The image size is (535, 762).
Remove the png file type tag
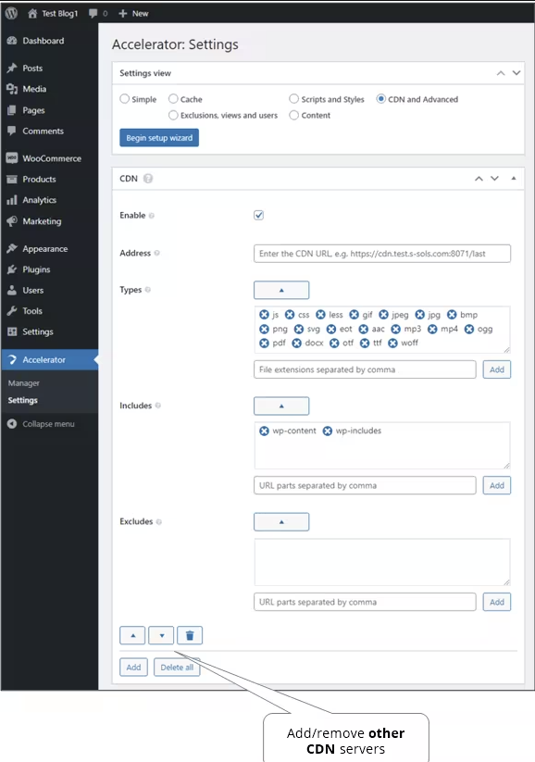click(264, 329)
